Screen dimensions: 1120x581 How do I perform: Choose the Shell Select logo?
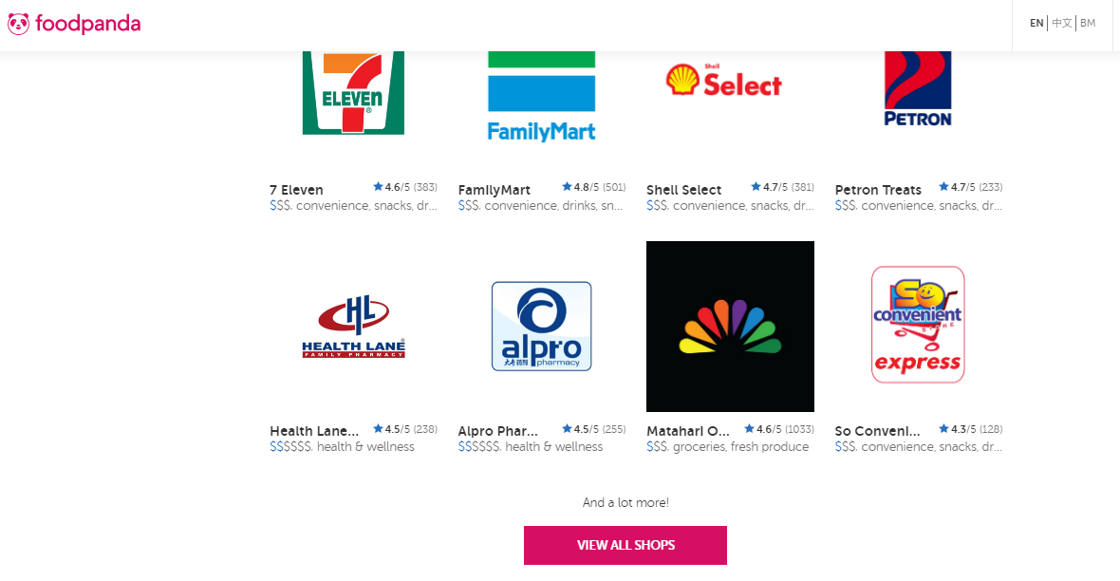[723, 81]
